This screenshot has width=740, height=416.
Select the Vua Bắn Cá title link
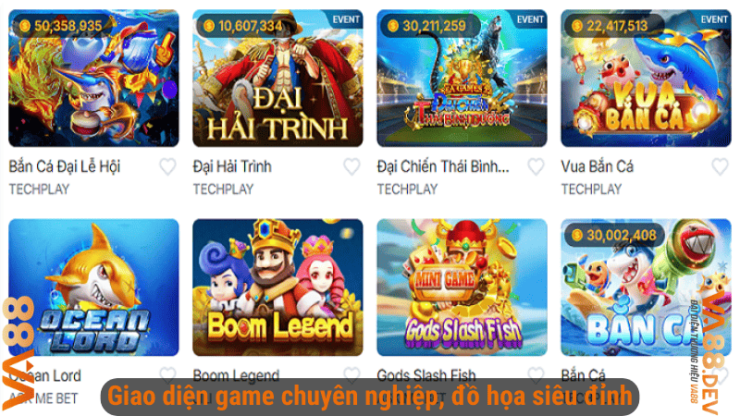pos(597,166)
